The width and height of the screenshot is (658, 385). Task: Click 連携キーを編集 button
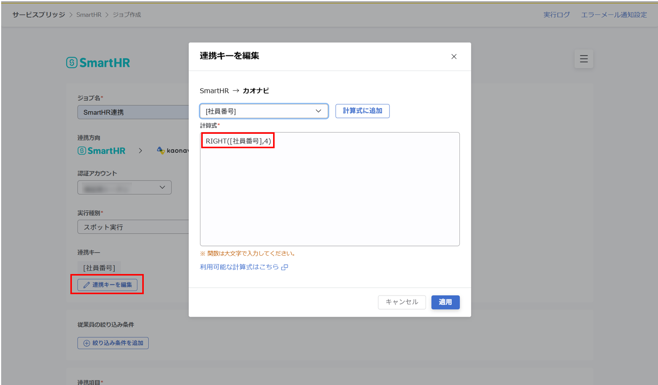pyautogui.click(x=107, y=285)
